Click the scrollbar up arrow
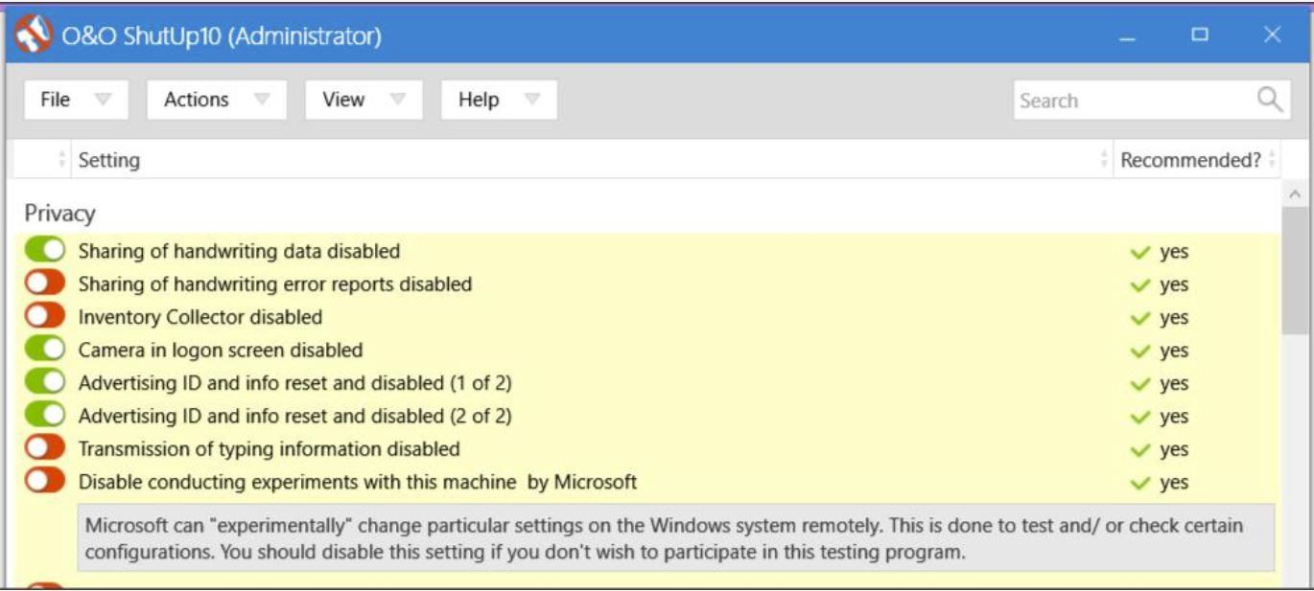 coord(1295,194)
